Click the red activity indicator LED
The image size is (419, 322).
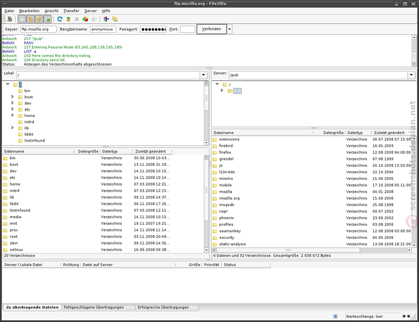point(408,316)
